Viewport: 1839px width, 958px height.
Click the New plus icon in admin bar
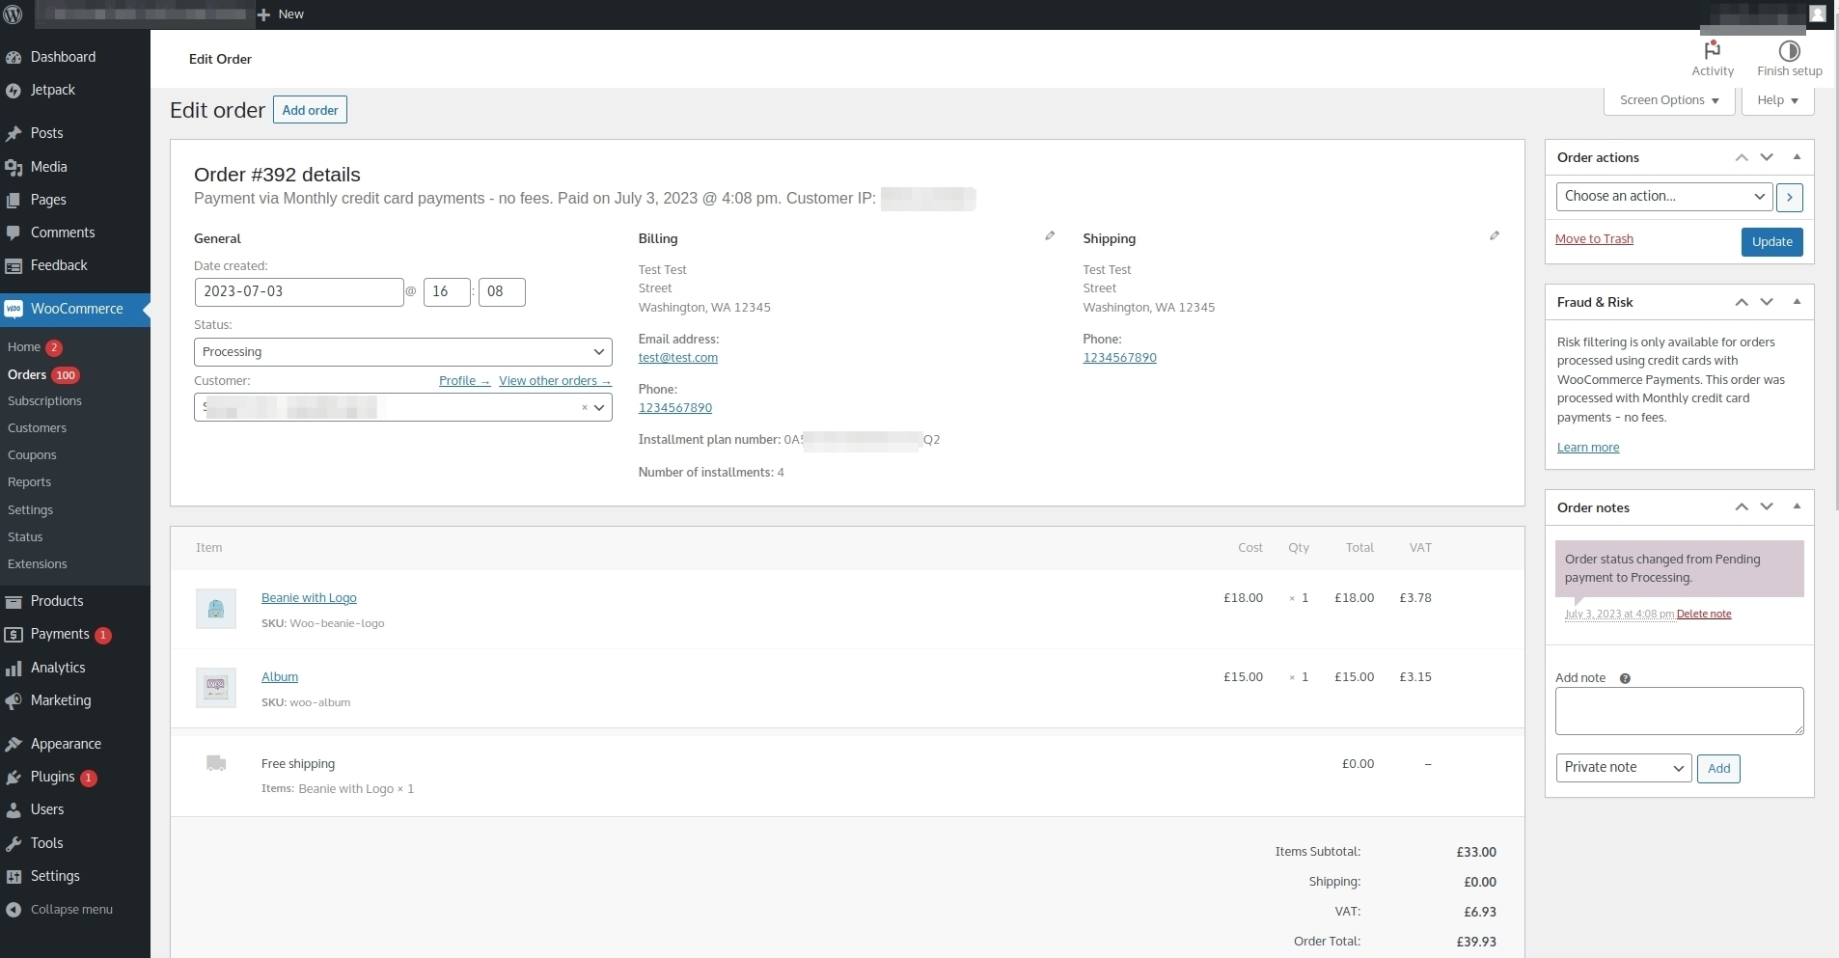263,14
